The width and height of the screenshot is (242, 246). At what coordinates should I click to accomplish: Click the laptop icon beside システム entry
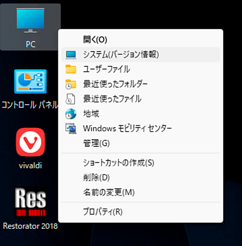tap(71, 55)
